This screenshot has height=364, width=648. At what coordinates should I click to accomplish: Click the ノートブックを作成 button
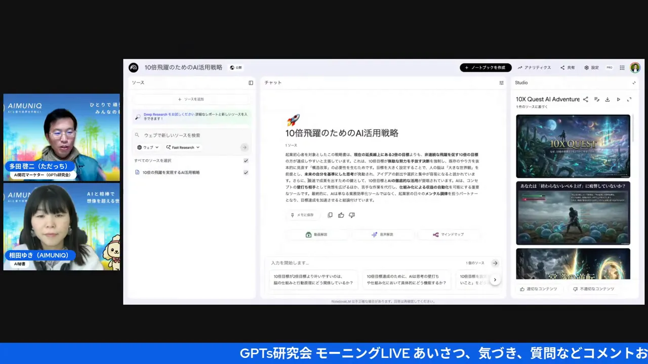485,67
